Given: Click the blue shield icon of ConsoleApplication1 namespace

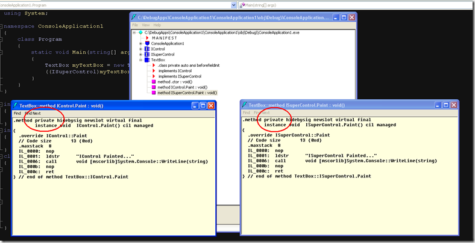Looking at the screenshot, I should (147, 43).
